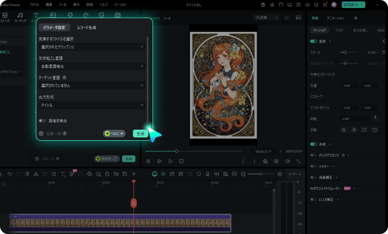The image size is (388, 234).
Task: Toggle 話者を検出 switch
Action: [x=42, y=121]
